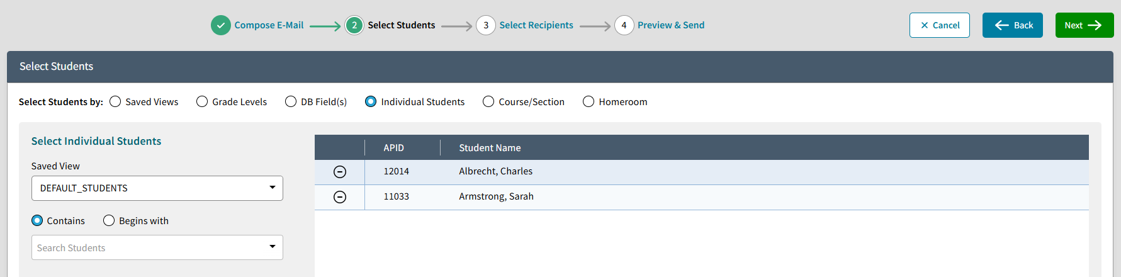The height and width of the screenshot is (277, 1121).
Task: Go to the Select Recipients step
Action: 536,25
